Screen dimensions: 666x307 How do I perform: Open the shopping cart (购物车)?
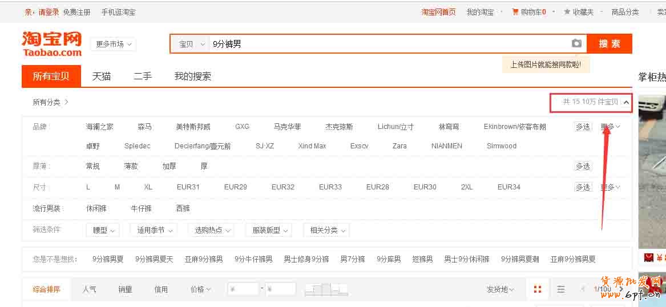tap(529, 12)
